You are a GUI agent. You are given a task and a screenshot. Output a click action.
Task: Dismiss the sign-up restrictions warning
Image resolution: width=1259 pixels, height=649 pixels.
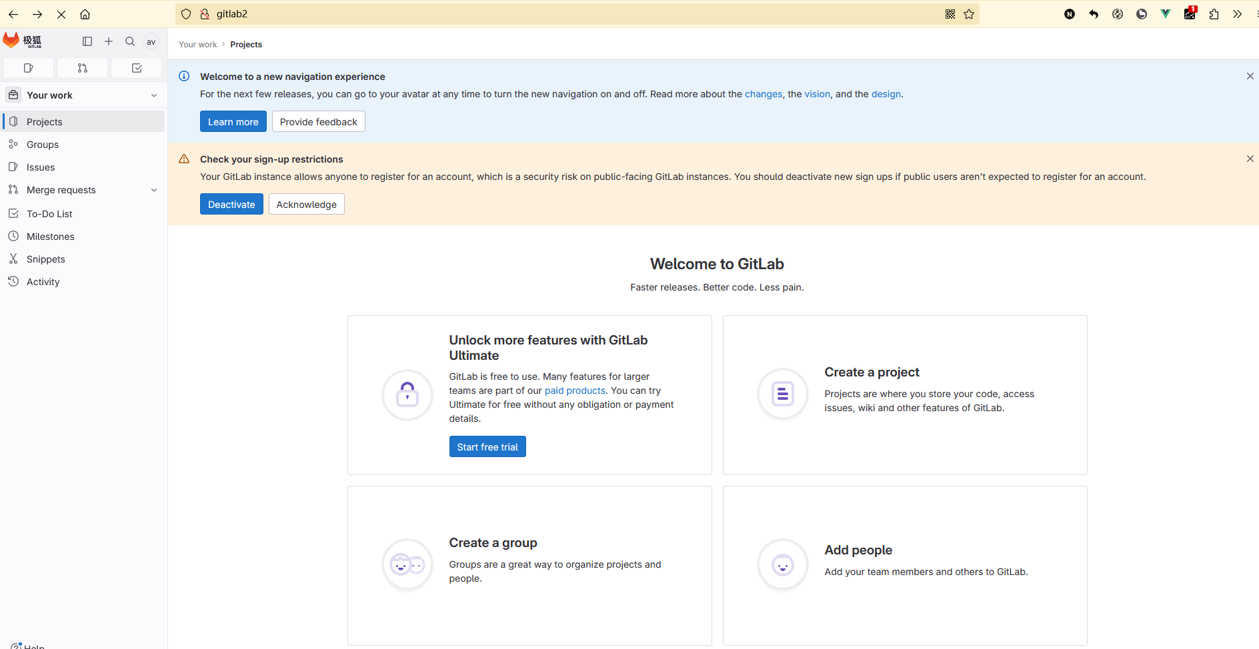coord(1250,159)
